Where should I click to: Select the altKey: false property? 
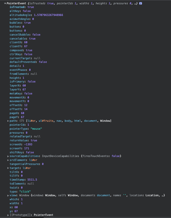(20, 11)
